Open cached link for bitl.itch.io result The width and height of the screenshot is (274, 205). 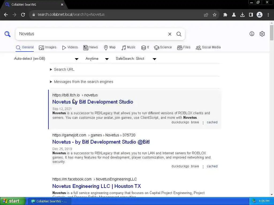click(212, 122)
